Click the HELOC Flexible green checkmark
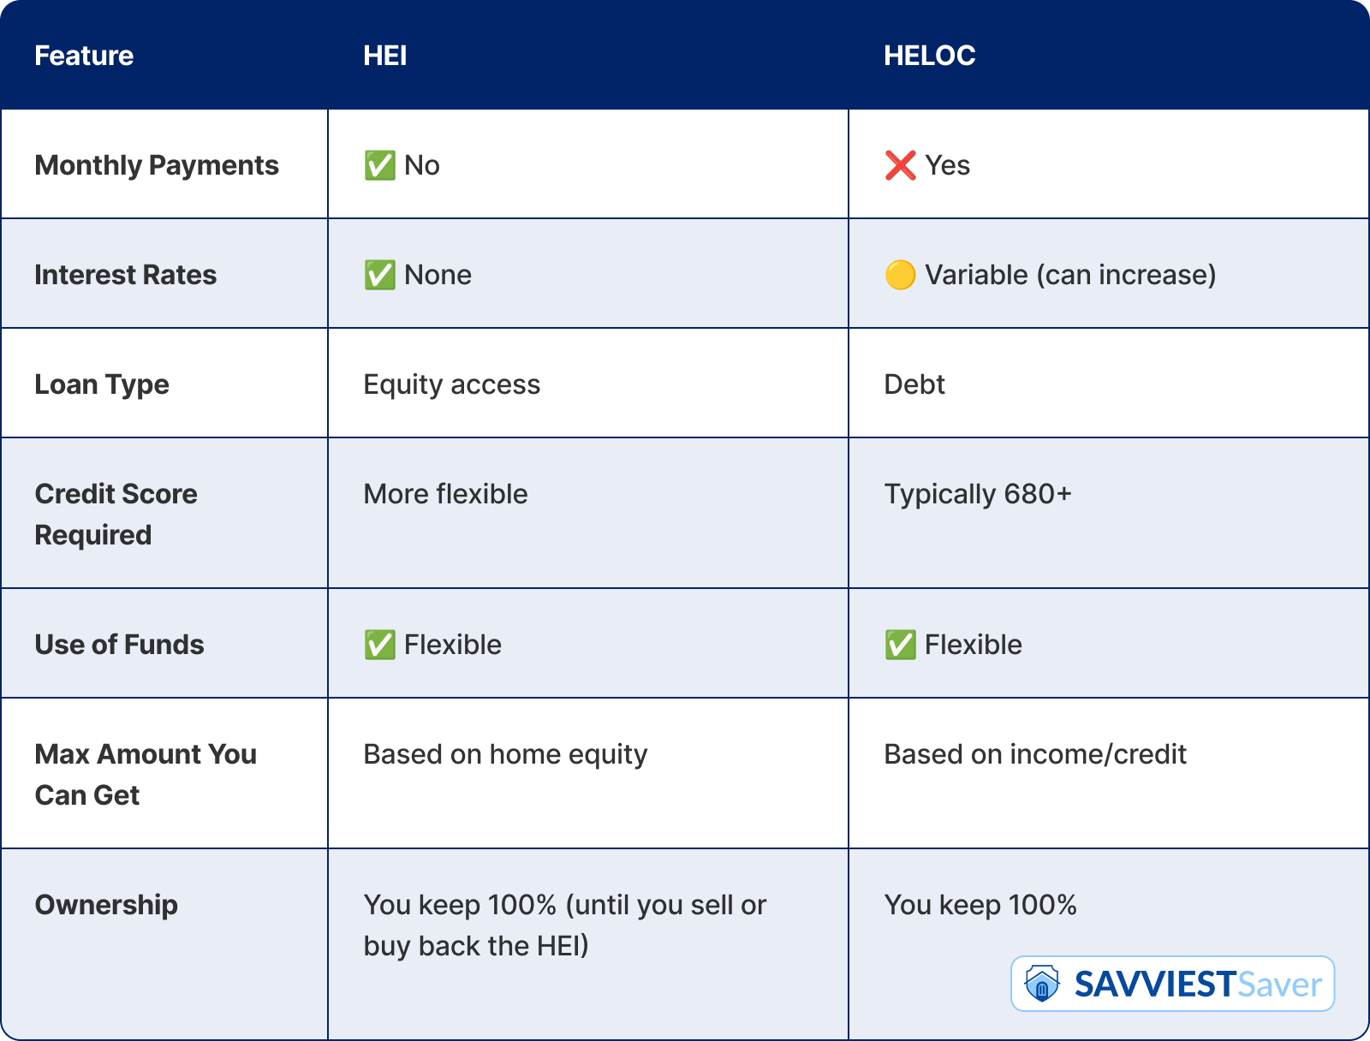The image size is (1370, 1041). coord(900,645)
